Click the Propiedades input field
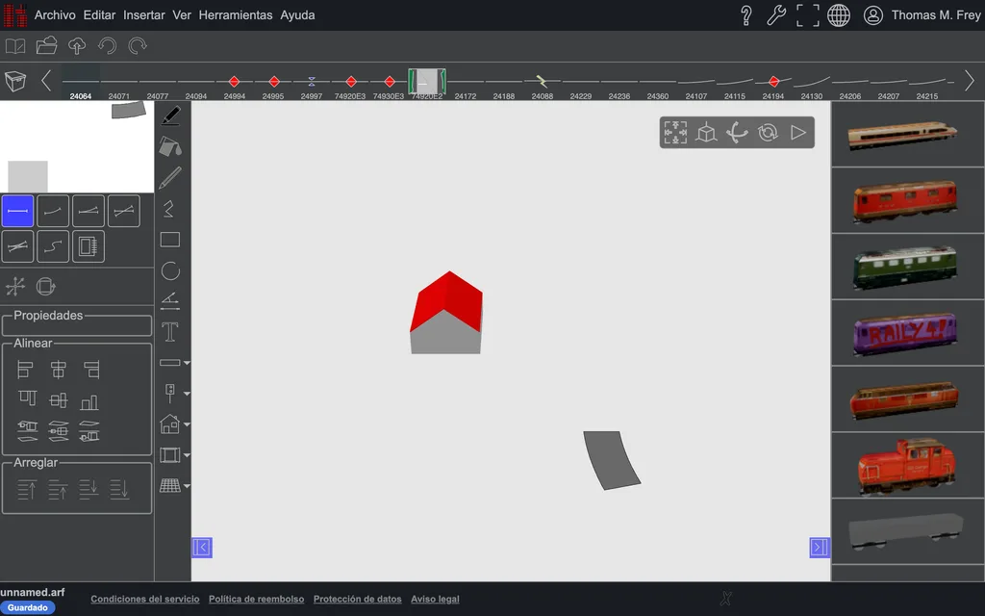The image size is (985, 616). (77, 325)
